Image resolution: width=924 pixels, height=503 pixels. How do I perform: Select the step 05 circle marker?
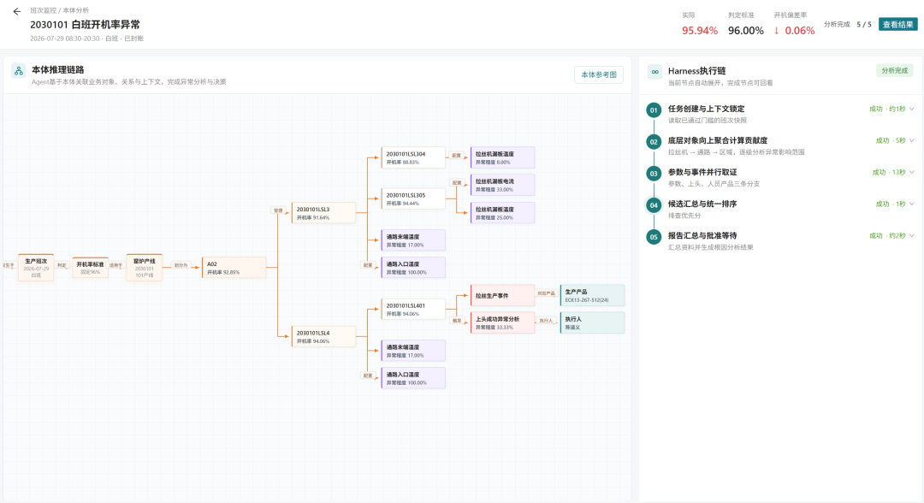point(654,237)
